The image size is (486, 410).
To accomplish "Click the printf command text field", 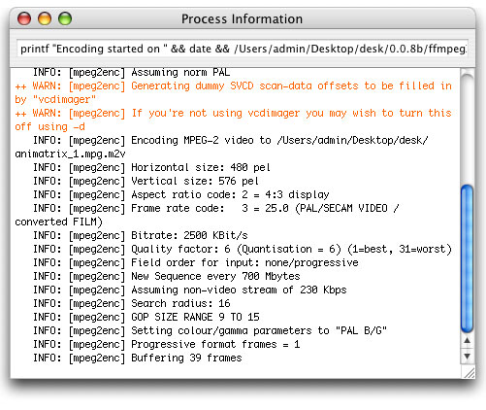I will (x=243, y=49).
